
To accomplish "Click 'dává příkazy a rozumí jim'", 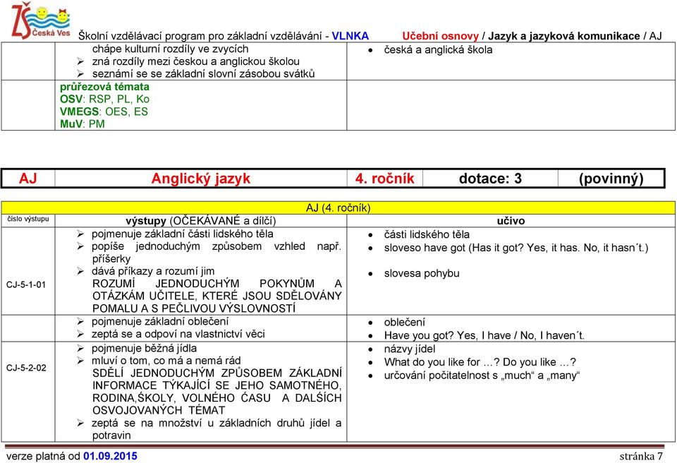I will (x=153, y=271).
